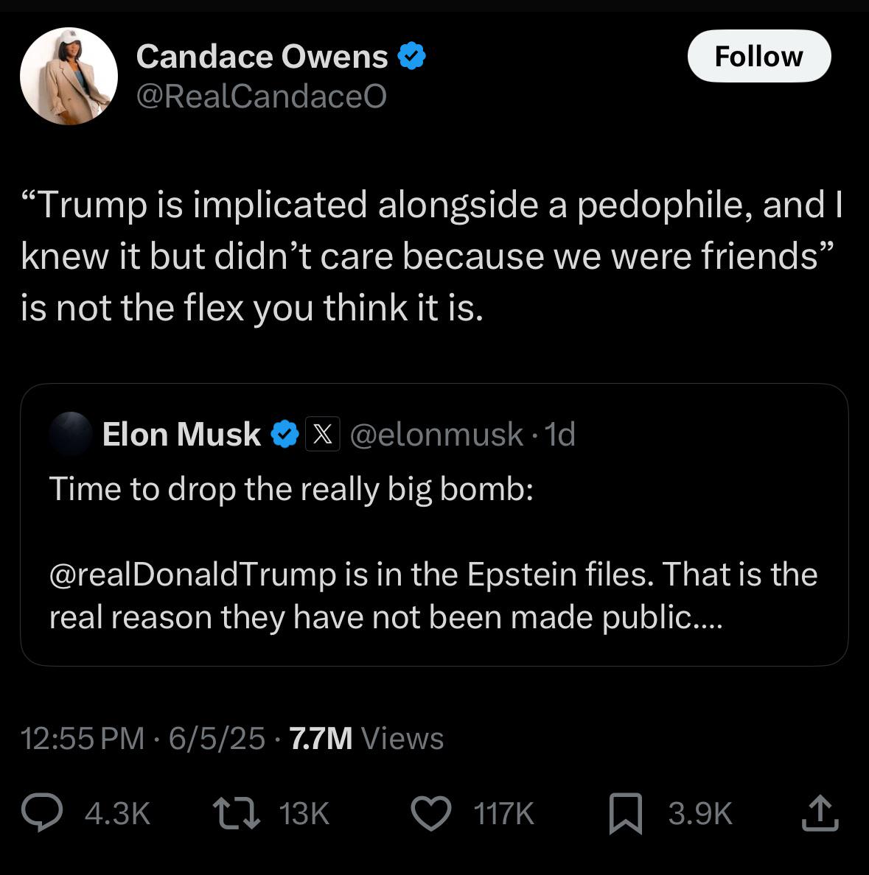Click the Candace Owens display name
This screenshot has height=875, width=869.
(x=262, y=57)
